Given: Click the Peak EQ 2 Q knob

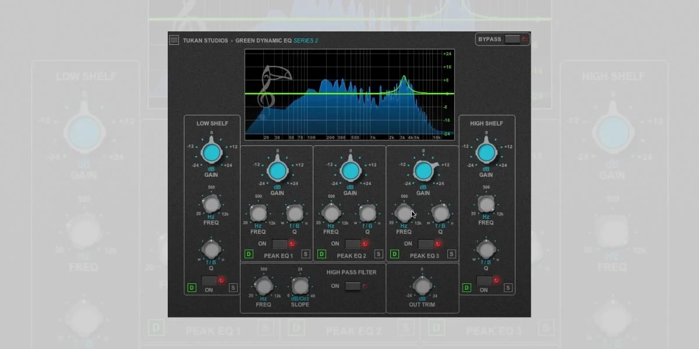Looking at the screenshot, I should 368,213.
